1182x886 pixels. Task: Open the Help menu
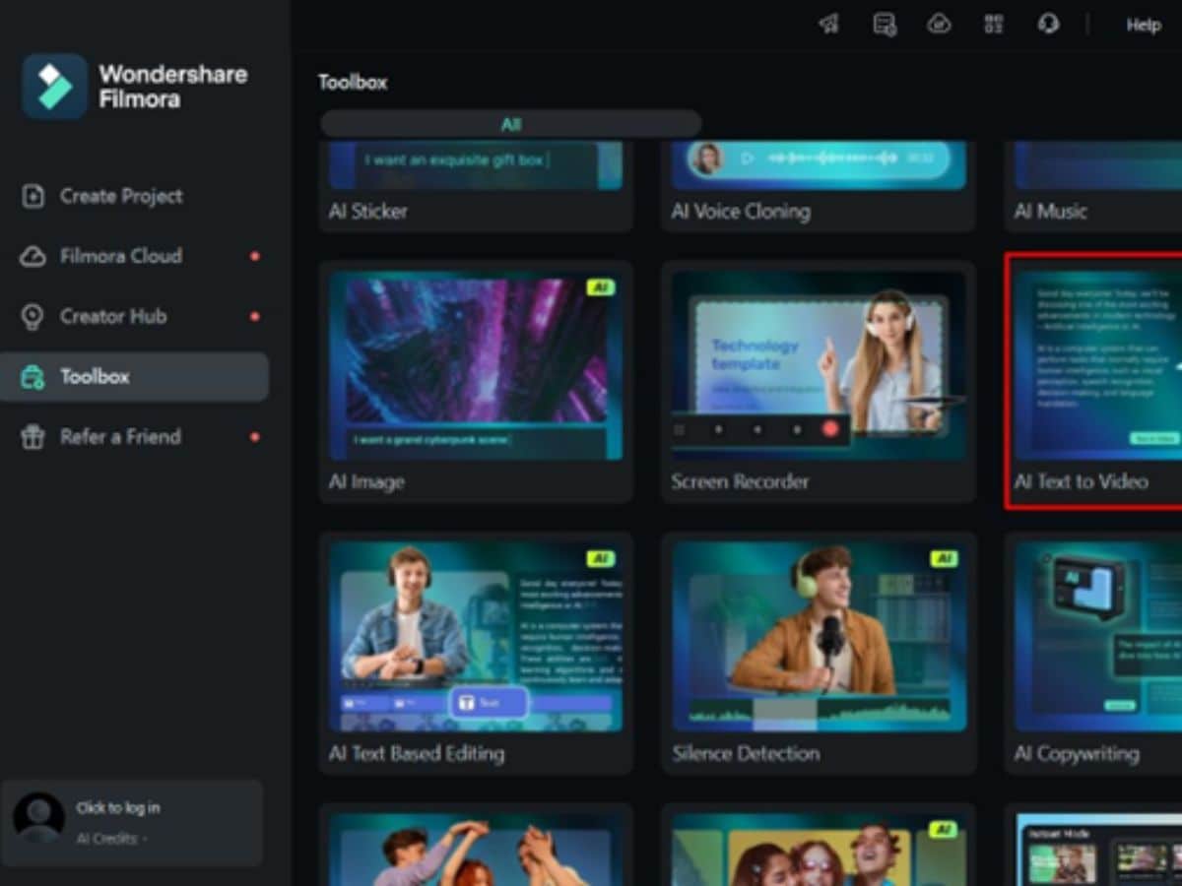click(1144, 25)
